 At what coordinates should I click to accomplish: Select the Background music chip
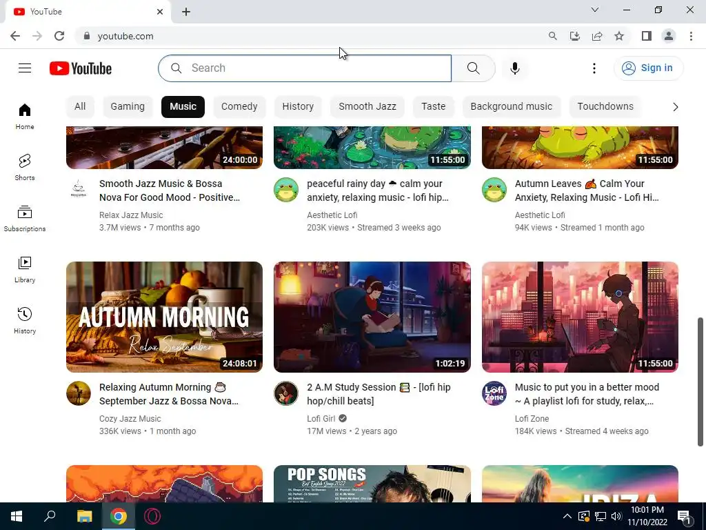pos(511,107)
